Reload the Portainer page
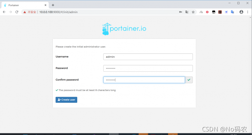Screen dimensions: 252x135 pyautogui.click(x=17, y=12)
